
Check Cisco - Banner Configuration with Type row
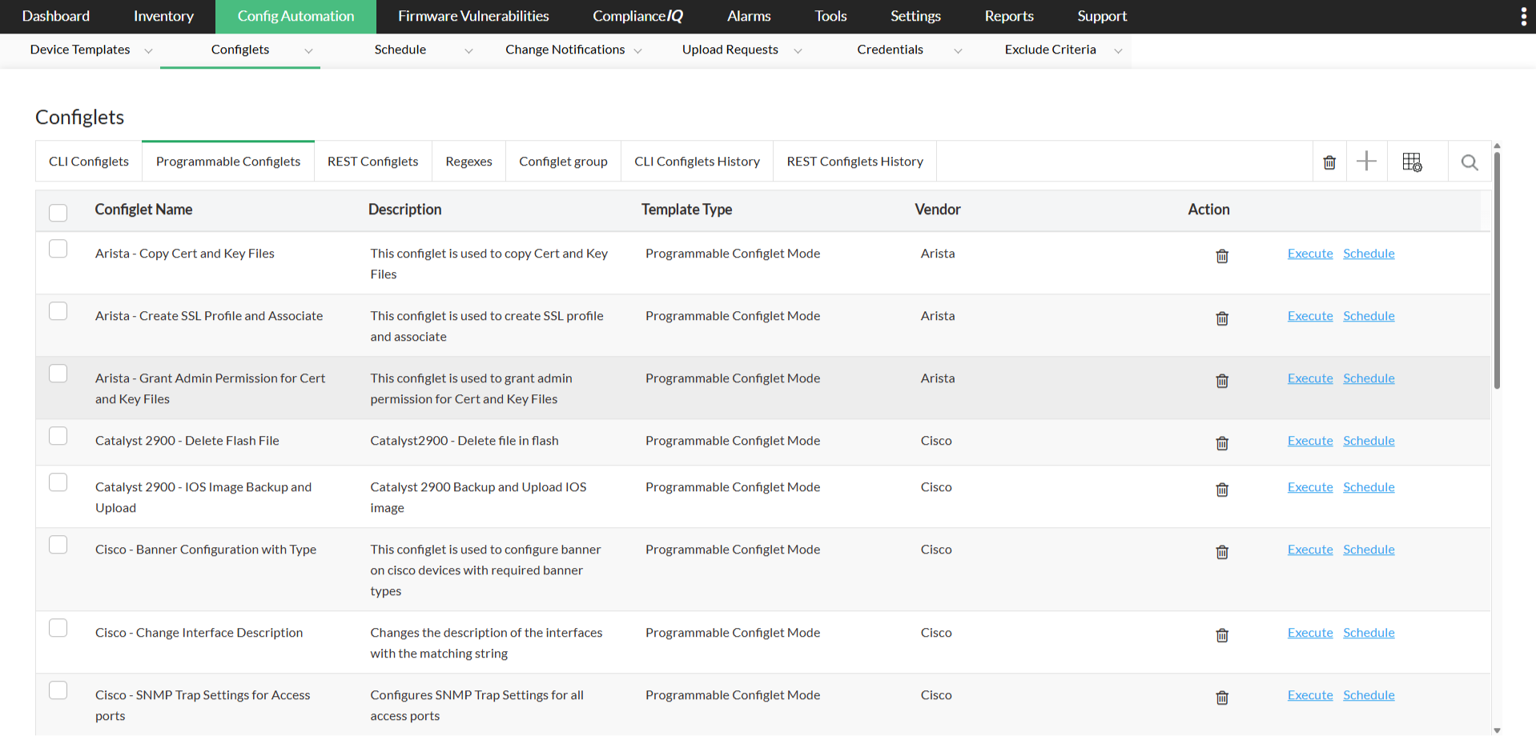(x=58, y=545)
